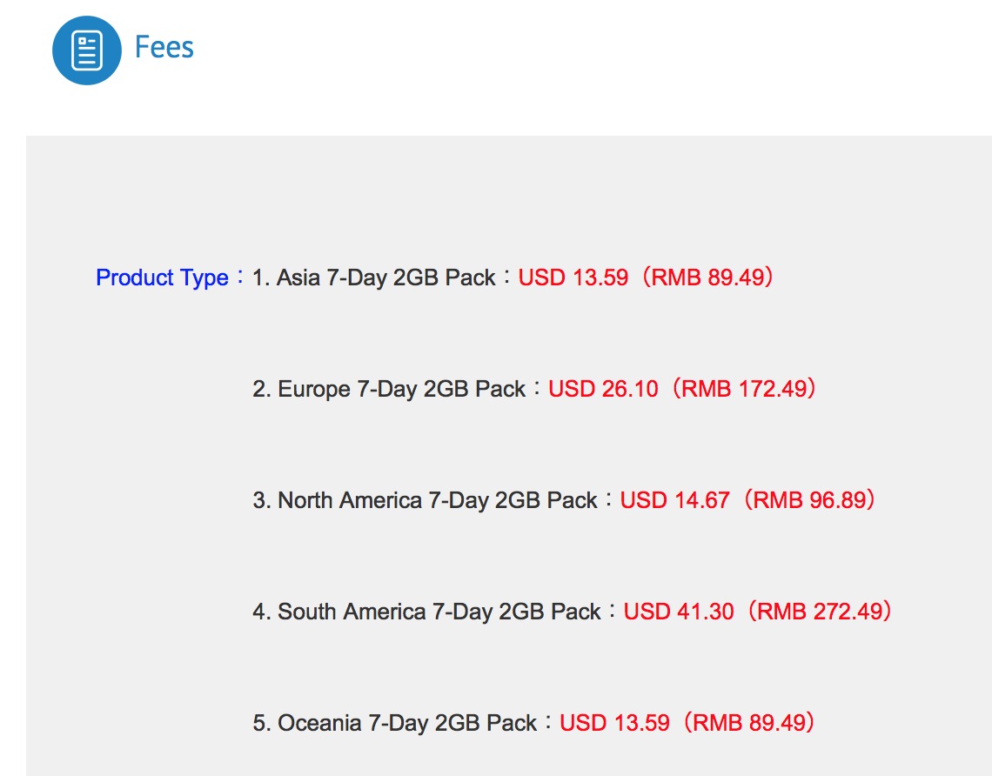This screenshot has width=992, height=776.
Task: Pick the Oceania 7-Day 2GB Pack name
Action: tap(407, 723)
